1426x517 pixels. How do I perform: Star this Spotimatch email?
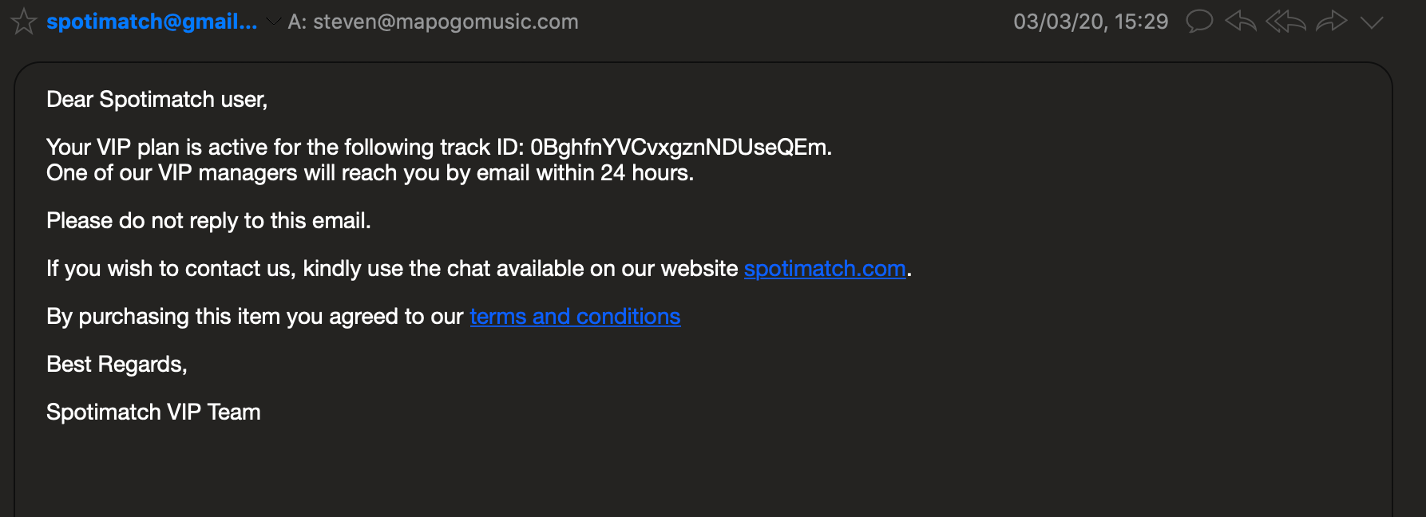pos(24,22)
